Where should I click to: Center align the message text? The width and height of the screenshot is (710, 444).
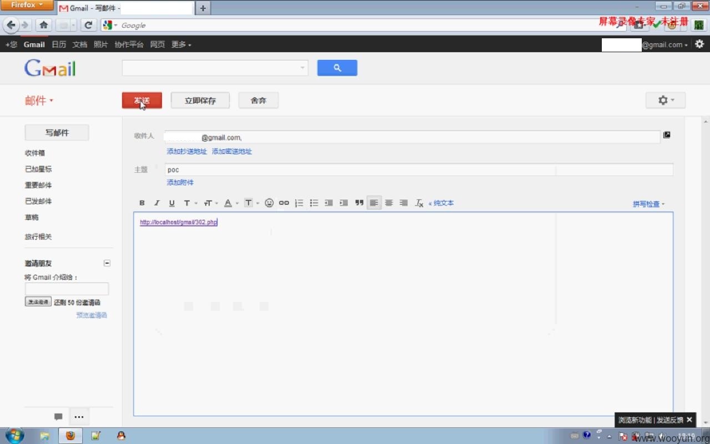(x=389, y=203)
